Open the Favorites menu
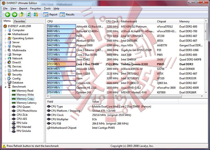The width and height of the screenshot is (210, 150). click(x=35, y=9)
